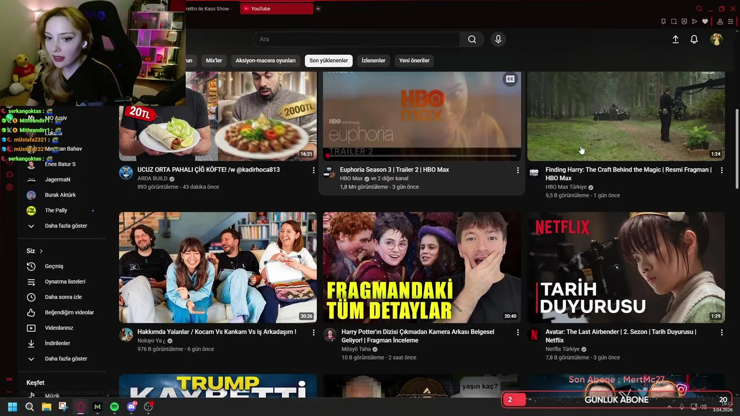
Task: Open Spotify from taskbar
Action: [x=114, y=407]
